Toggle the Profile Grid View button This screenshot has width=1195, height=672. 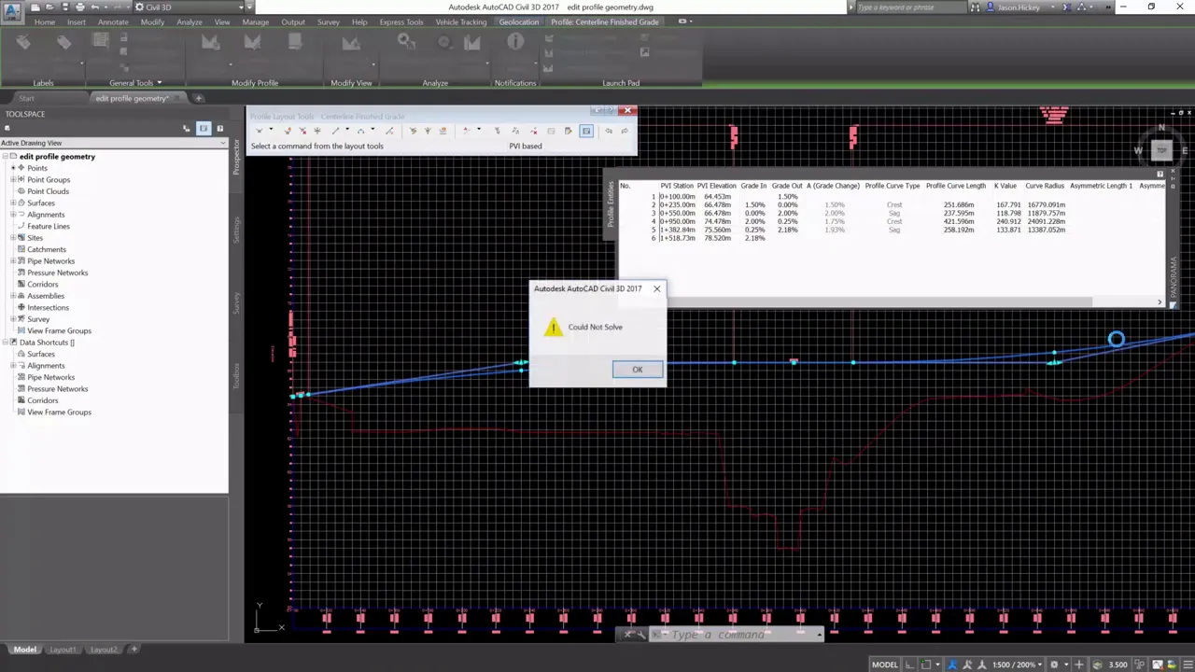pyautogui.click(x=585, y=131)
